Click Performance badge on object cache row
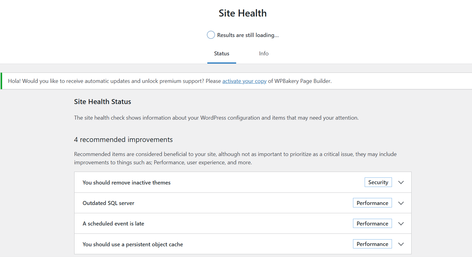This screenshot has width=472, height=257. tap(372, 244)
